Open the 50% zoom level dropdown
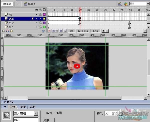Screen dimensions: 150x122 pyautogui.click(x=147, y=4)
